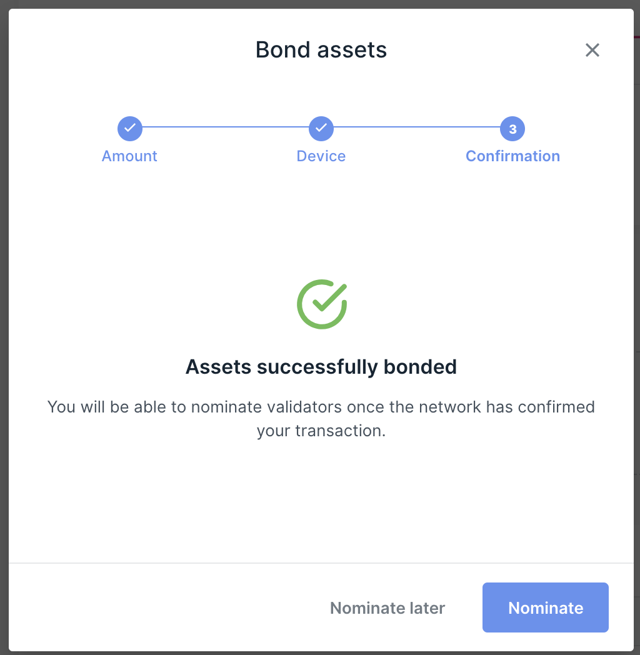Click progress line between Device and Confirmation

pos(417,127)
